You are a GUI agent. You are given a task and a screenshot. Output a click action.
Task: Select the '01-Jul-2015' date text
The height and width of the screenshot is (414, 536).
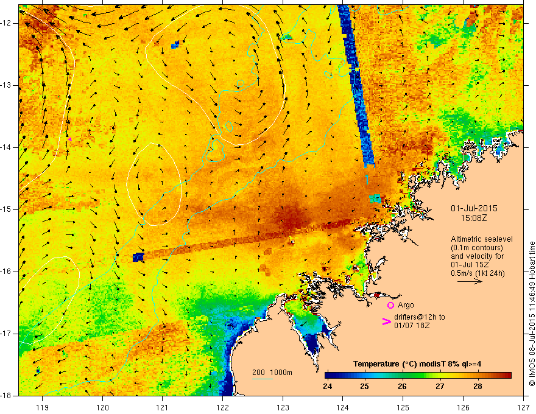(x=474, y=208)
